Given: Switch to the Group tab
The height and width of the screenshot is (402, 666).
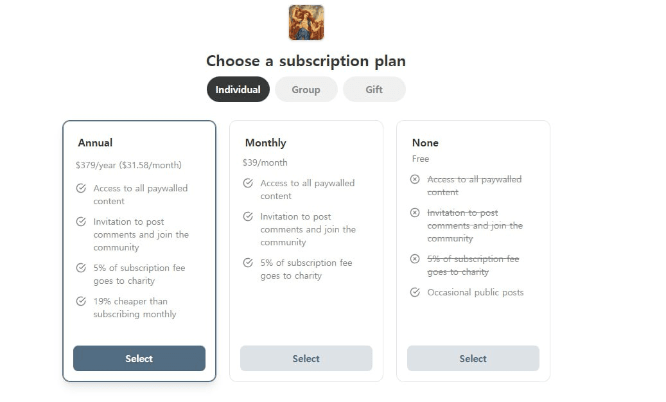Looking at the screenshot, I should 306,89.
